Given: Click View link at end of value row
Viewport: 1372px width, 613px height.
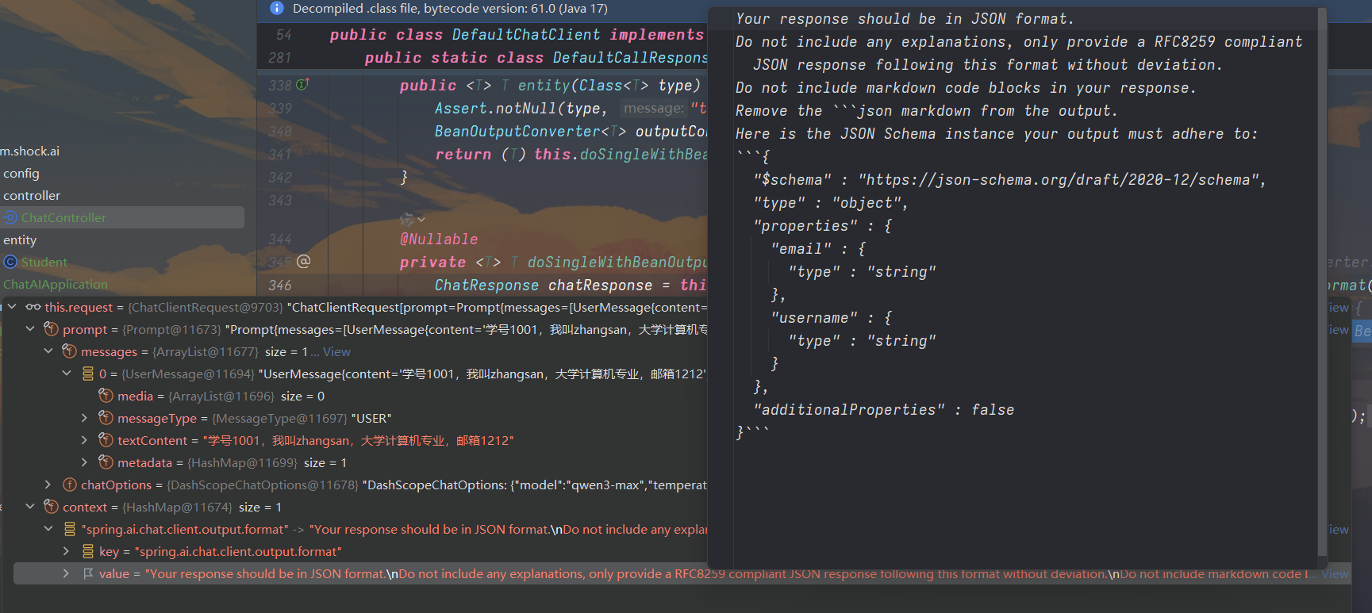Looking at the screenshot, I should [1334, 573].
